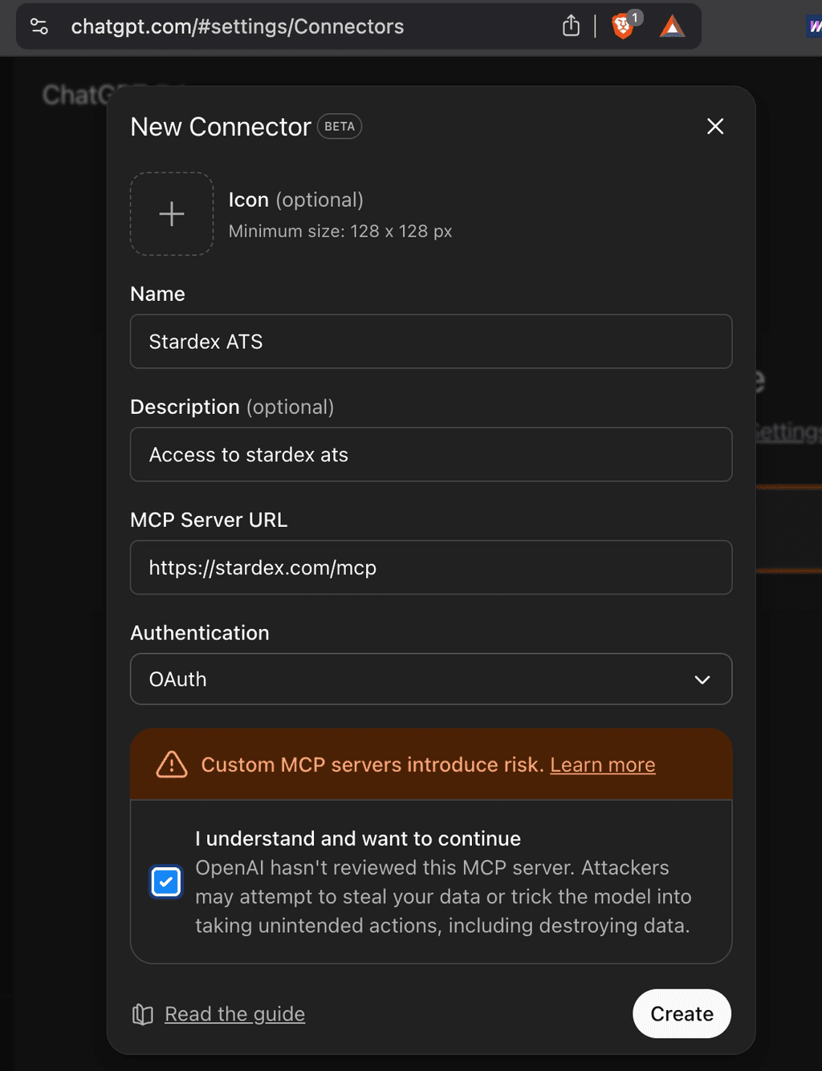Click the share icon in the browser toolbar
Image resolution: width=822 pixels, height=1071 pixels.
tap(571, 26)
